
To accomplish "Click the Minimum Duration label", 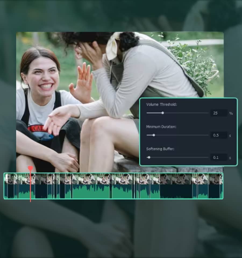I will (161, 127).
